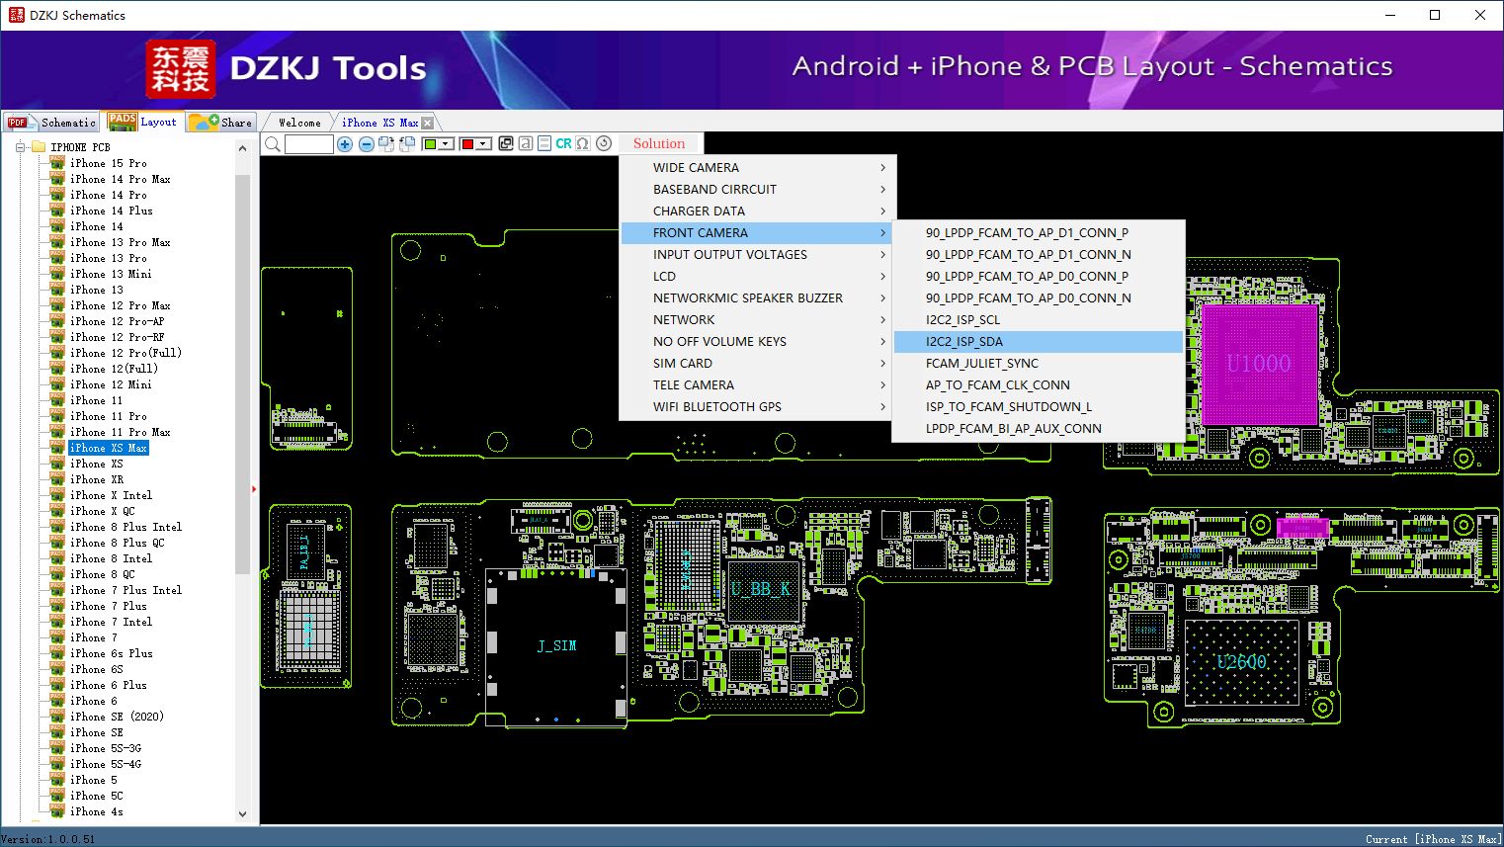Open the Welcome tab

click(299, 123)
